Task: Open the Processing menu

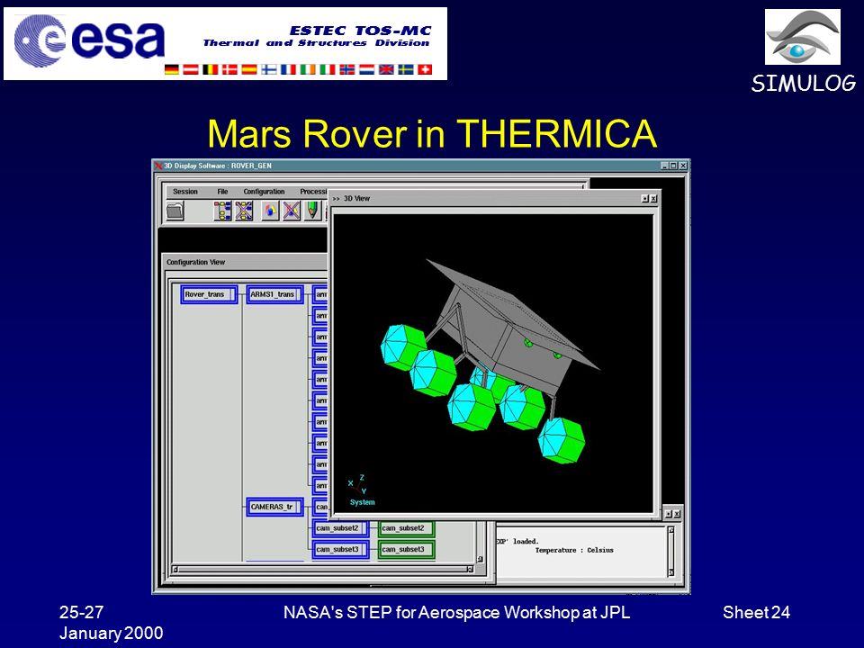Action: [313, 192]
